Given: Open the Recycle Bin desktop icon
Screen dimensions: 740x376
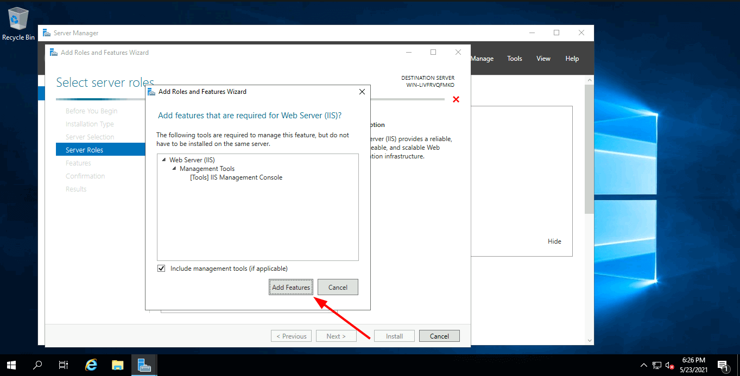Looking at the screenshot, I should tap(18, 24).
